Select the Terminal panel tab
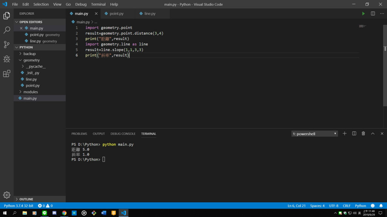Image resolution: width=387 pixels, height=217 pixels. 149,134
